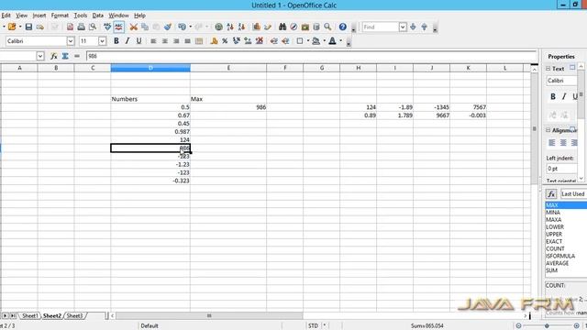Screen dimensions: 587x330
Task: Click the Copy icon
Action: coord(145,27)
